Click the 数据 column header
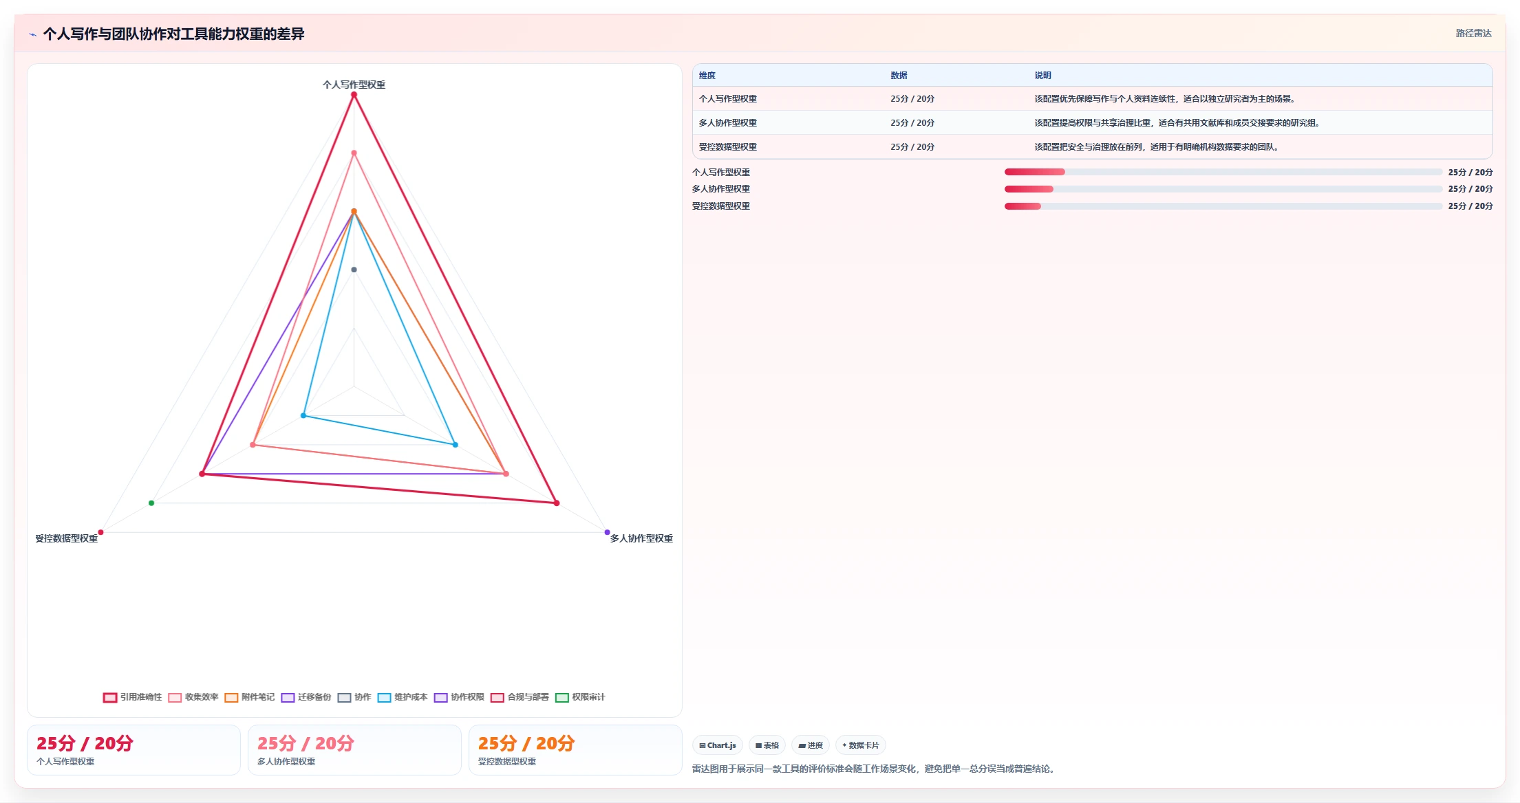 tap(899, 76)
